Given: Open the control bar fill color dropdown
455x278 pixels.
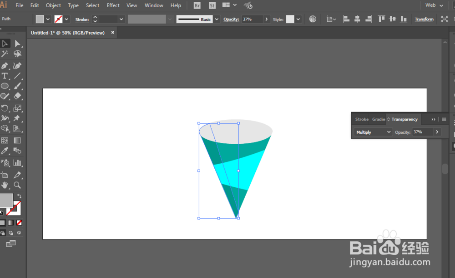Looking at the screenshot, I should tap(48, 20).
